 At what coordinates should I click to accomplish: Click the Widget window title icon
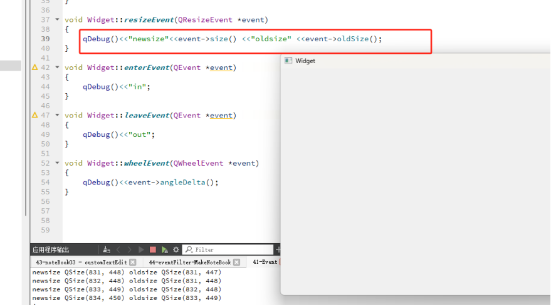point(288,61)
